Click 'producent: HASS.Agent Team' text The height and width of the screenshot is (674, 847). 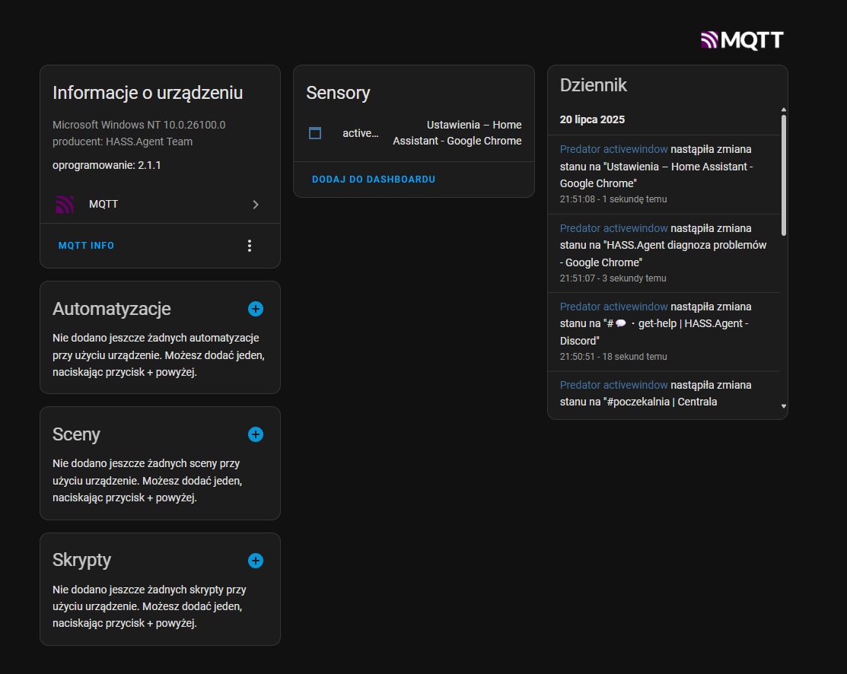tap(122, 141)
